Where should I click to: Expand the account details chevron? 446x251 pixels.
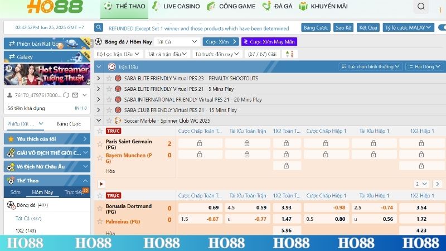coord(85,95)
